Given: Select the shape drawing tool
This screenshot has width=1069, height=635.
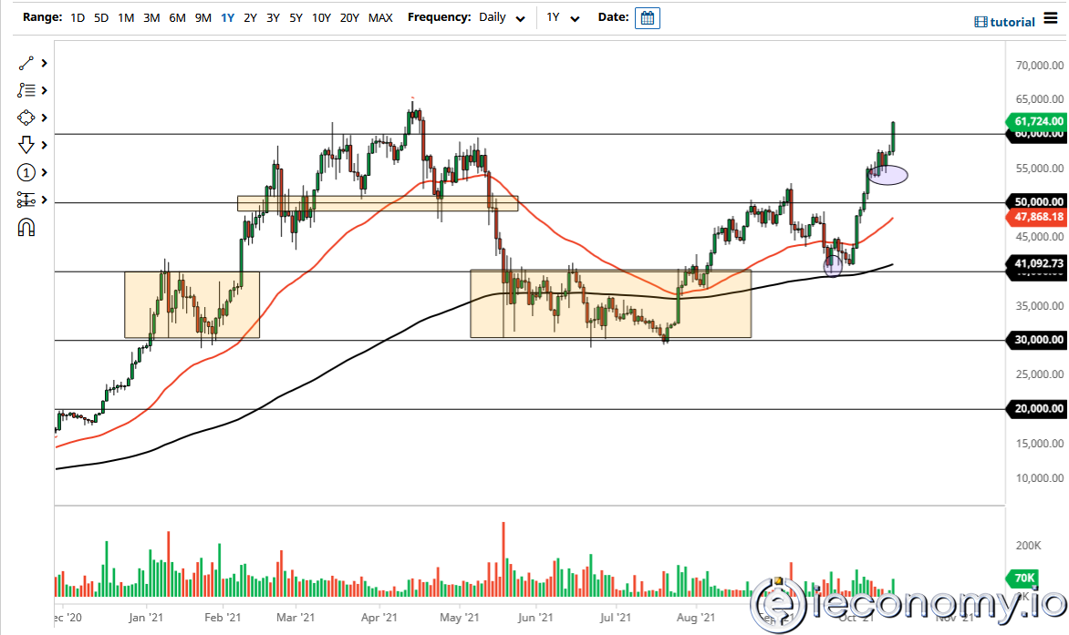Looking at the screenshot, I should coord(26,118).
